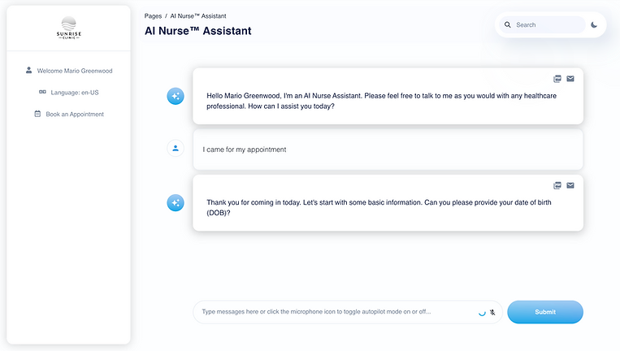
Task: Submit the message with the Submit button
Action: [x=545, y=312]
